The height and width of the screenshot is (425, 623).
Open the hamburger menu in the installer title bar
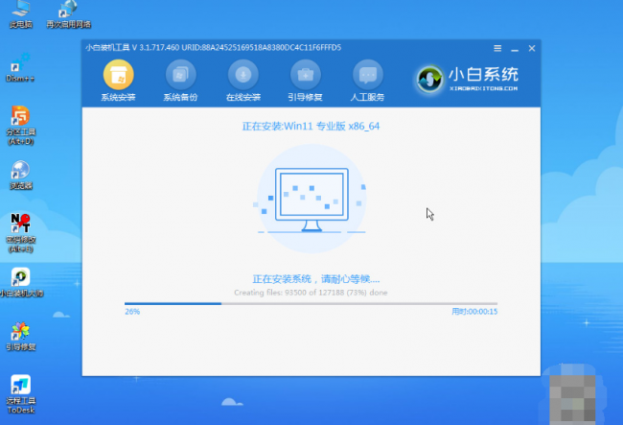pyautogui.click(x=497, y=48)
